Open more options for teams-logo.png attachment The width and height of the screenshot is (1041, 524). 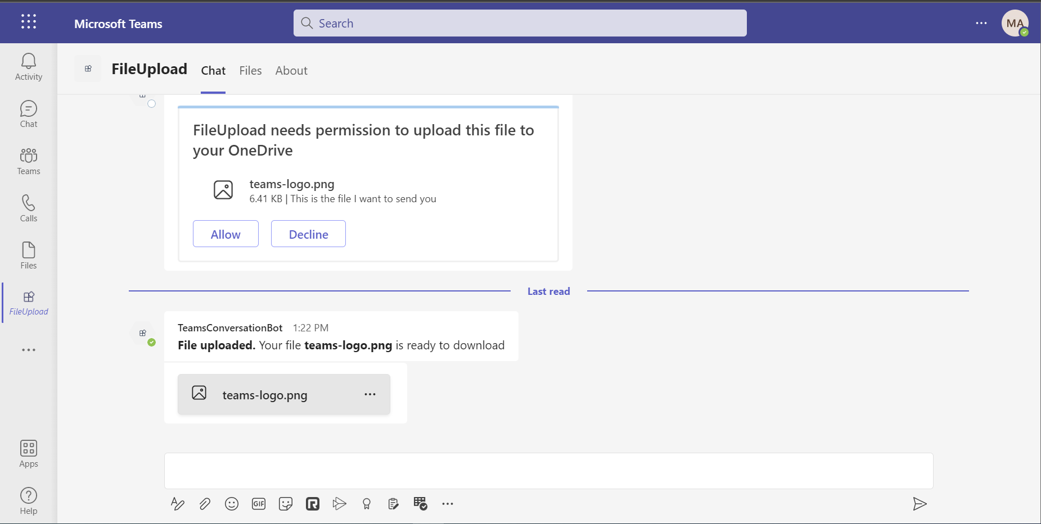tap(370, 394)
